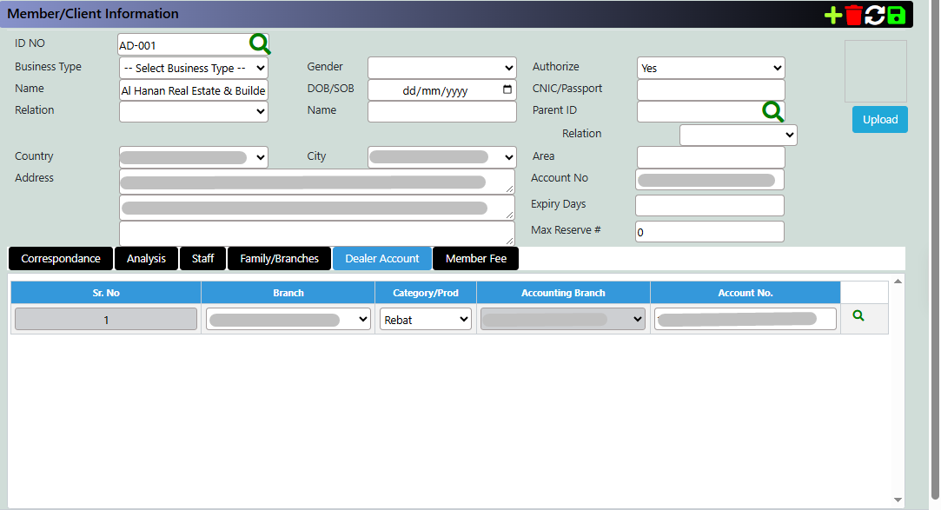Screen dimensions: 941x510
Task: Open the Country dropdown
Action: point(193,157)
